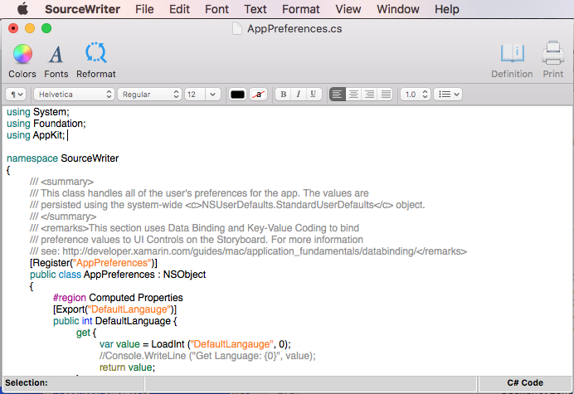Click the "using AppKit;" code line
Viewport: 574px width, 394px height.
tap(36, 135)
